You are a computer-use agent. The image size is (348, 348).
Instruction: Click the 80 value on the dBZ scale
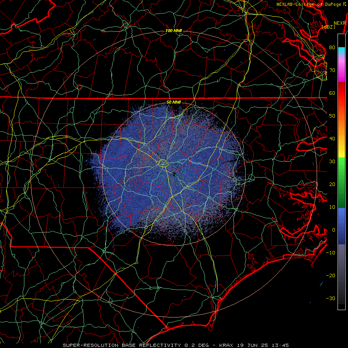click(332, 47)
